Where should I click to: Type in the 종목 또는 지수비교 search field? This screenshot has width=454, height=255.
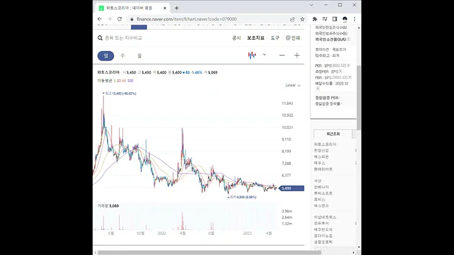(124, 38)
